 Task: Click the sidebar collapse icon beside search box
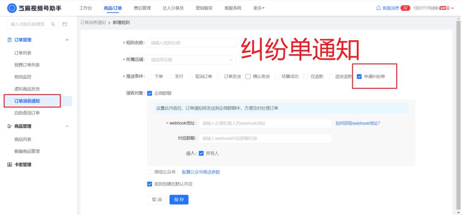(65, 24)
